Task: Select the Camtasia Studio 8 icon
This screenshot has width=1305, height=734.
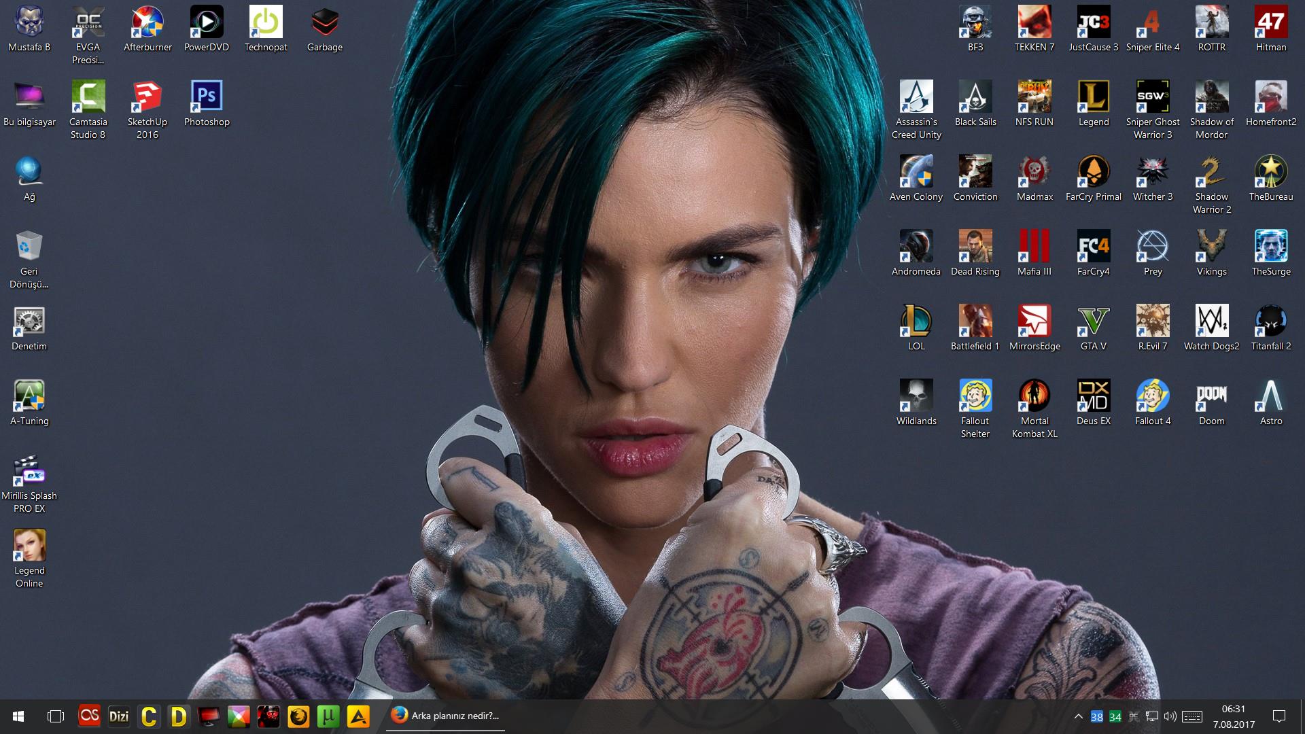Action: click(x=88, y=97)
